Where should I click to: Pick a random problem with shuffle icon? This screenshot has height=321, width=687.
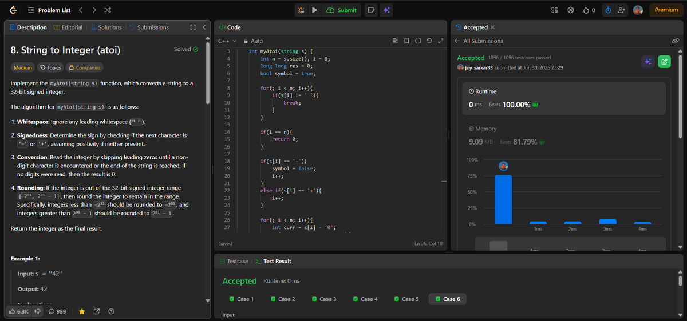[x=108, y=10]
